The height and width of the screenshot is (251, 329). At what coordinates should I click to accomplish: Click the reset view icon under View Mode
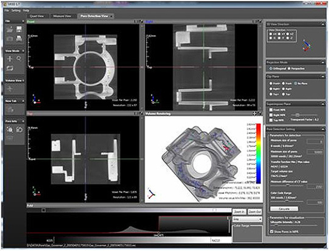(10, 68)
